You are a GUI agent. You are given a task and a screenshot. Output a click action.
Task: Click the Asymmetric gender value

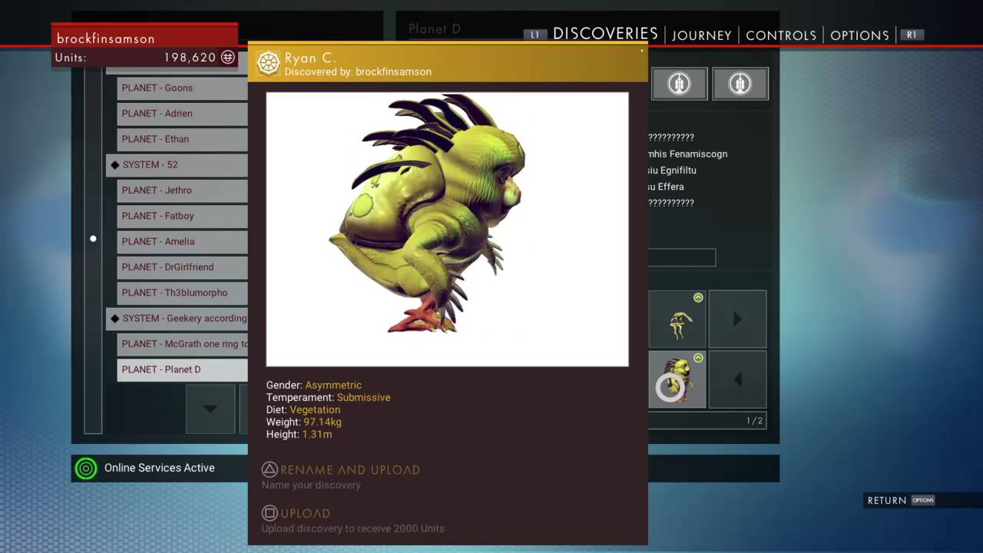(x=333, y=386)
